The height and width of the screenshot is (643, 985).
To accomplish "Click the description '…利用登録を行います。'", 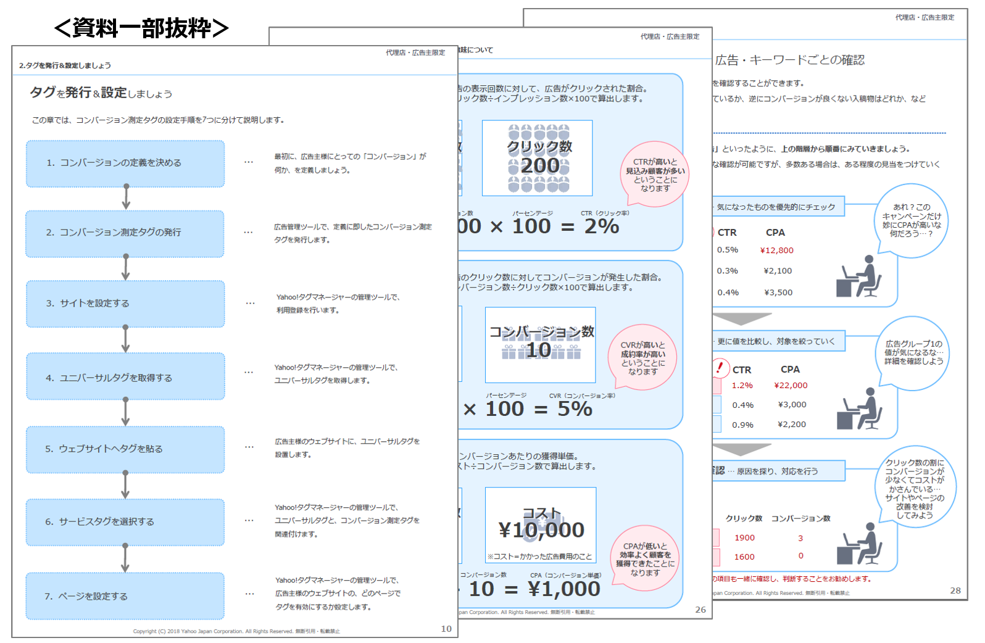I will click(338, 304).
